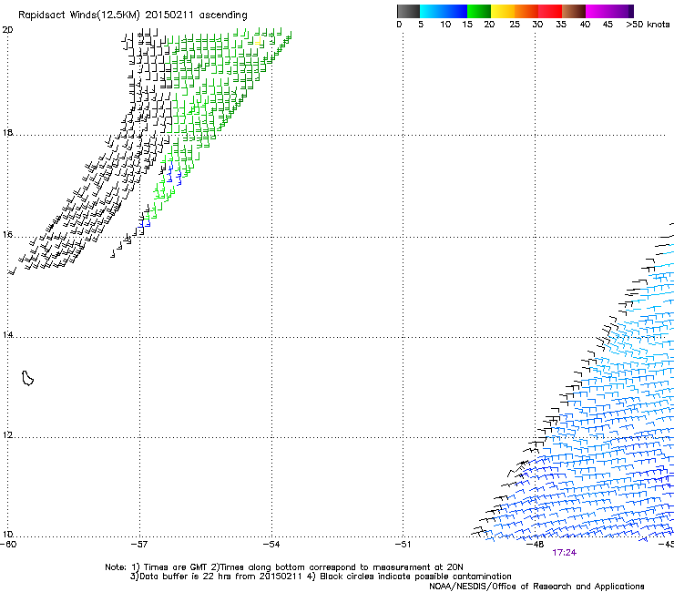Click the brown 35-40 knots color segment
Image resolution: width=674 pixels, height=592 pixels.
pyautogui.click(x=574, y=11)
